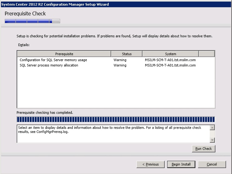Select 'Configuration for SQL Server memory usage' item
The width and height of the screenshot is (232, 174).
[53, 60]
